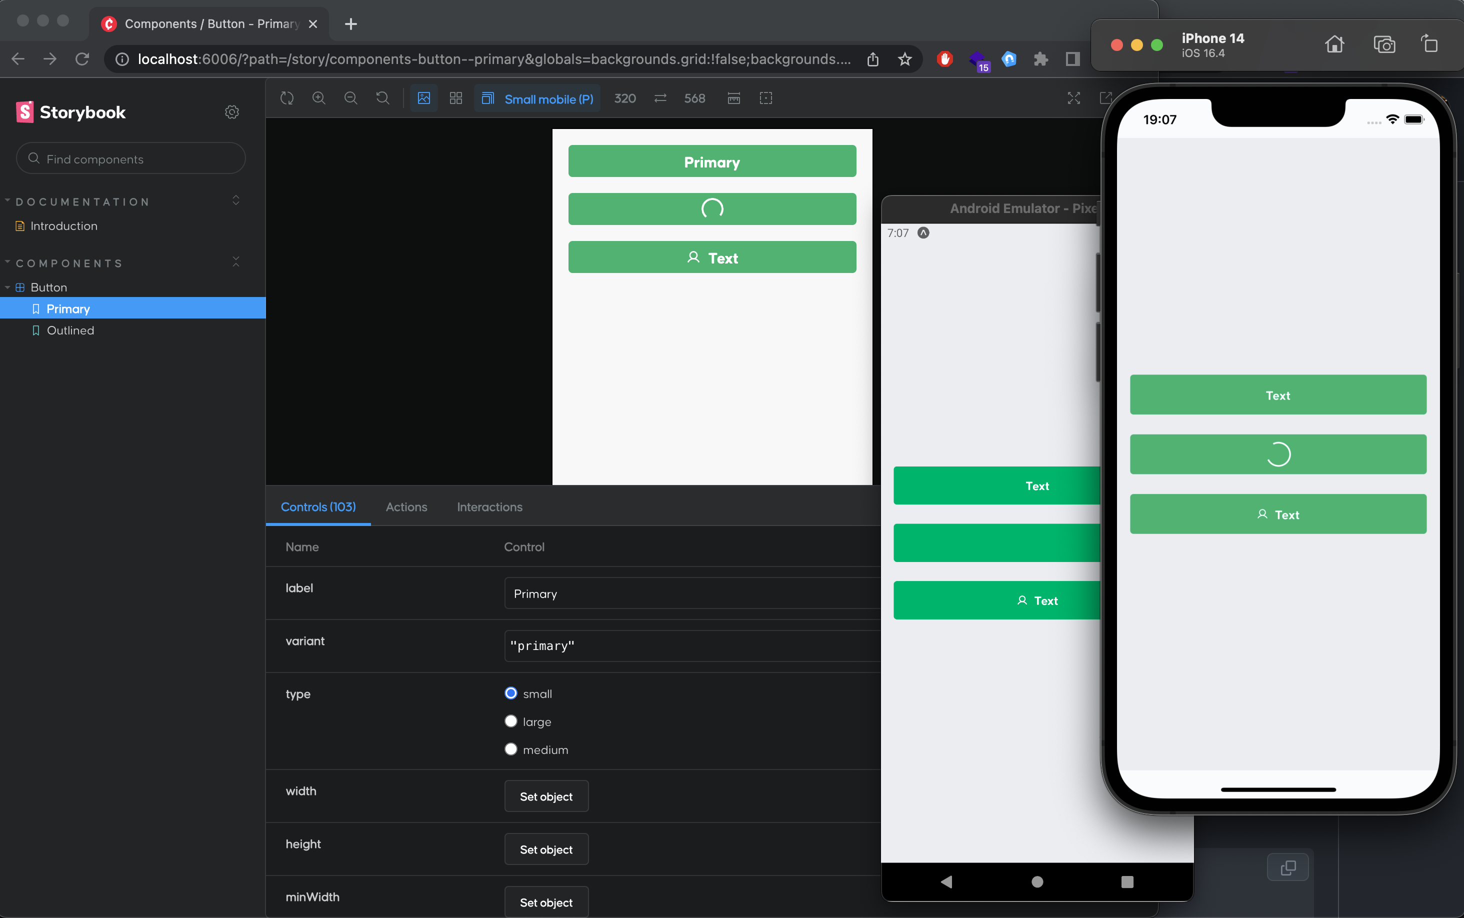Click the Find components search field
This screenshot has height=918, width=1464.
tap(130, 158)
